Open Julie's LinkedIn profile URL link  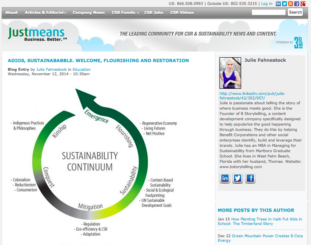(x=253, y=96)
